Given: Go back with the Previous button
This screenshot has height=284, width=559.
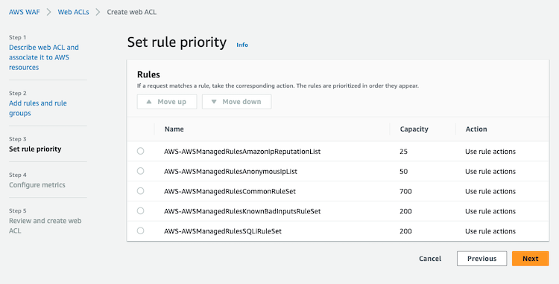Looking at the screenshot, I should click(x=482, y=259).
